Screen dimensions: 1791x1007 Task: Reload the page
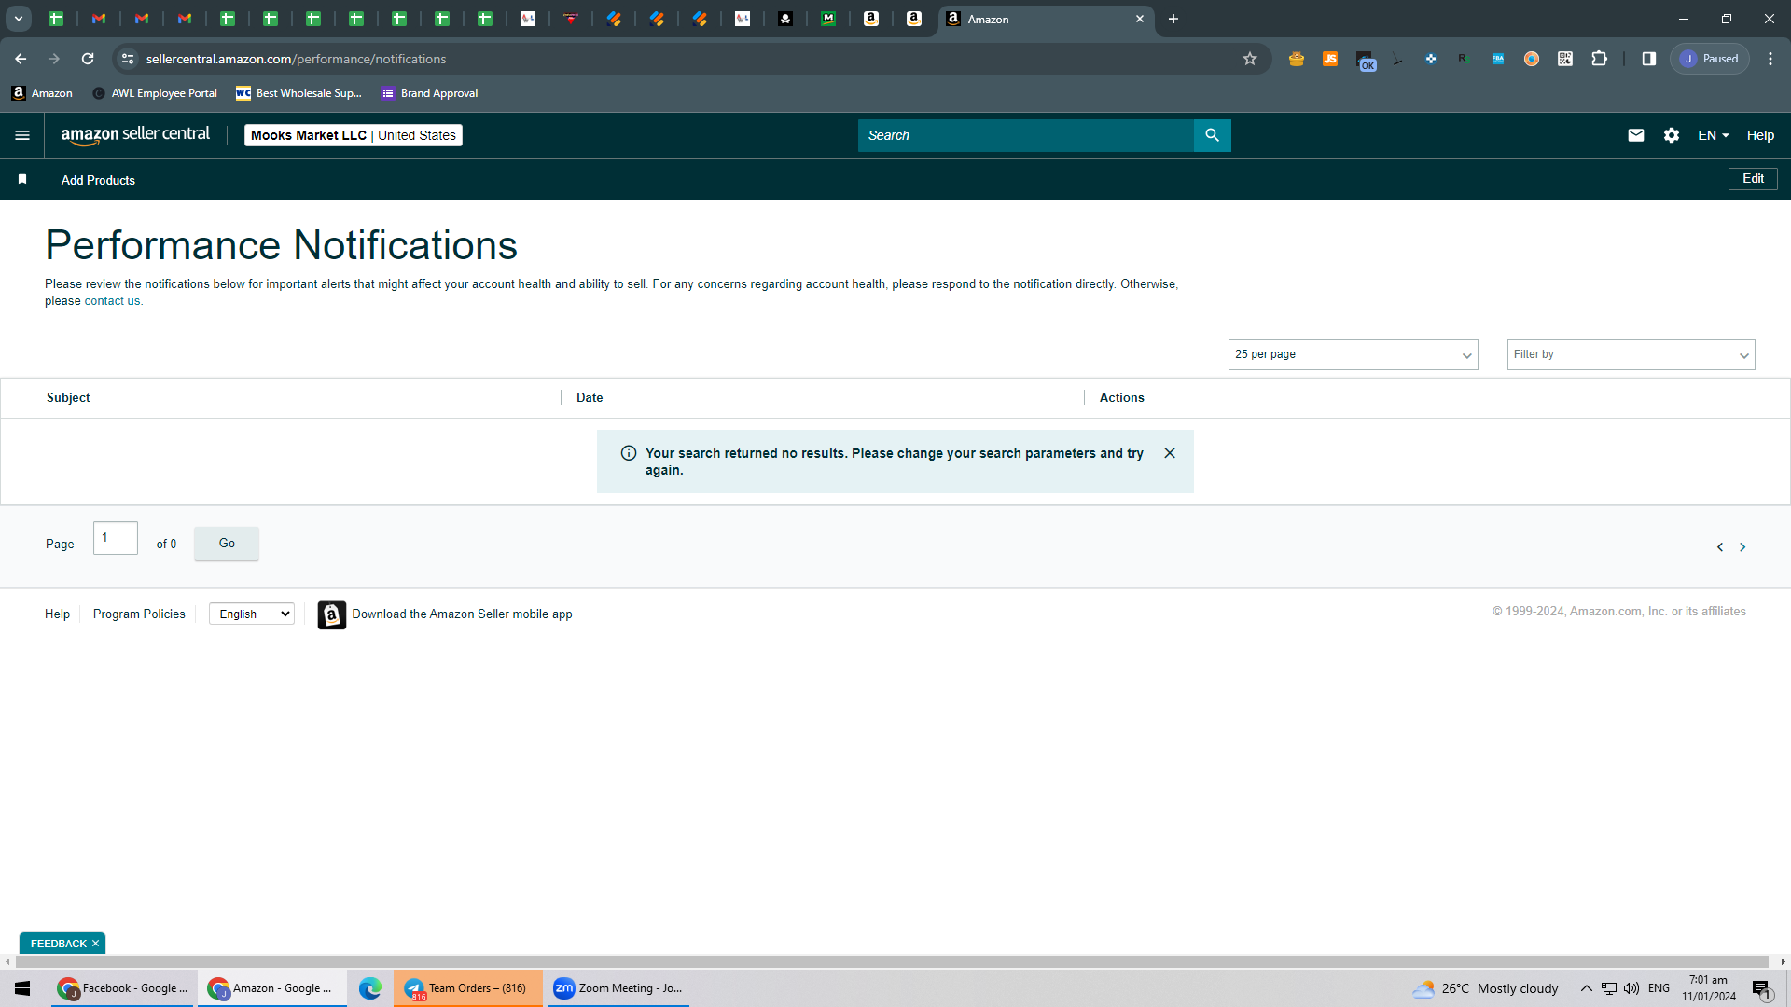(x=88, y=59)
